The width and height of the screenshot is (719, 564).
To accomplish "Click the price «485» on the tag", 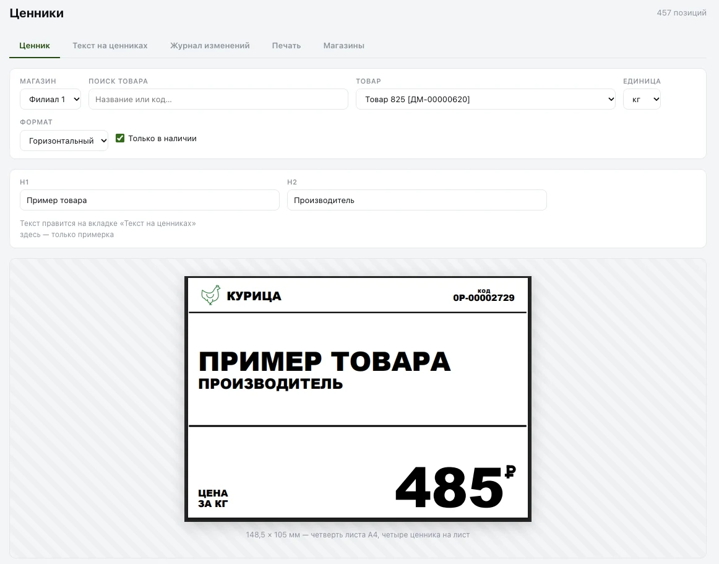I will point(449,487).
